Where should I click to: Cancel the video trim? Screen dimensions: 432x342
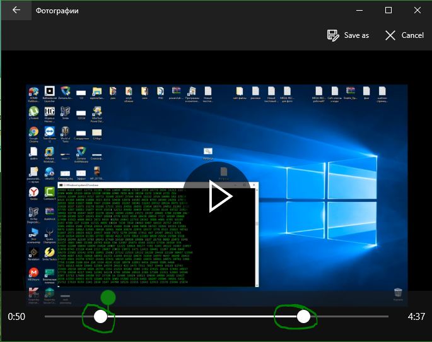pos(404,35)
